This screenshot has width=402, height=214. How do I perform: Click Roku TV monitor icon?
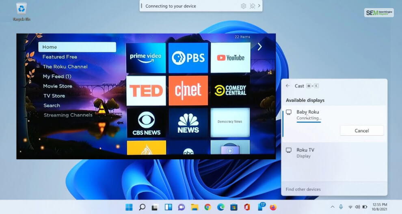point(289,150)
